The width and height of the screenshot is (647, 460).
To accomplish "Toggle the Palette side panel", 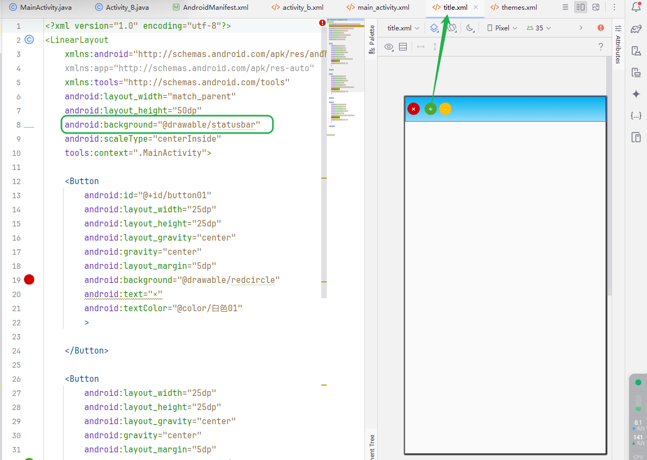I will pos(372,39).
